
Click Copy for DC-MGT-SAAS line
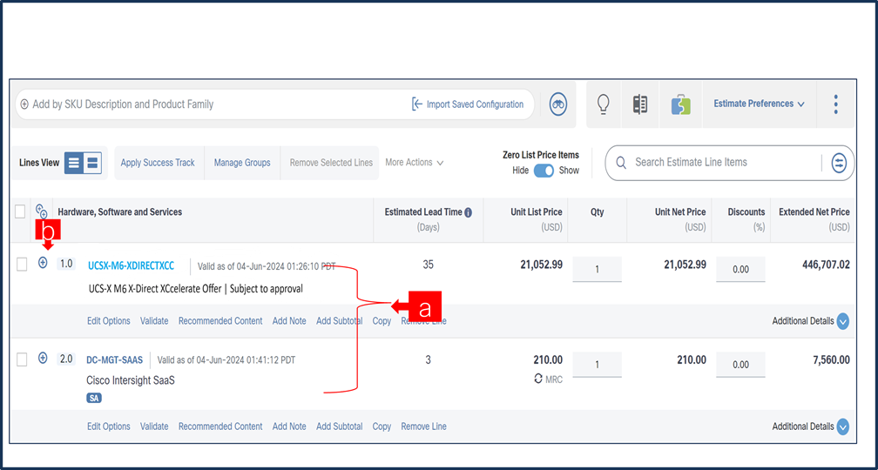(x=382, y=426)
